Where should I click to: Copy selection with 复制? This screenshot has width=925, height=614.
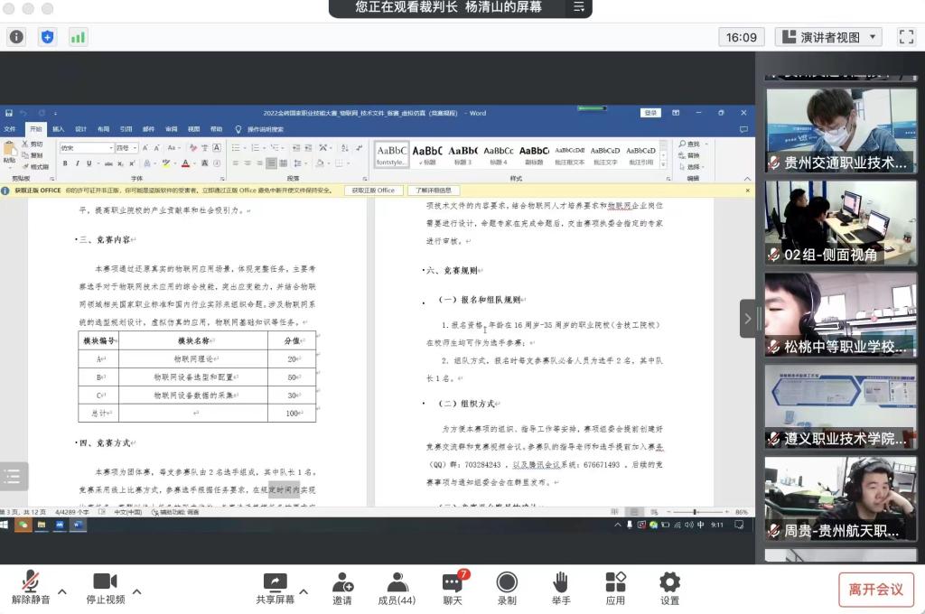pyautogui.click(x=33, y=155)
